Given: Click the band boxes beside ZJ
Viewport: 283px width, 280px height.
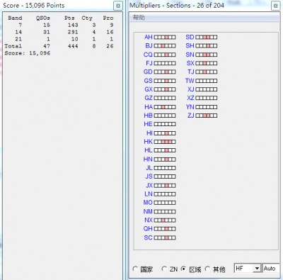Looking at the screenshot, I should (x=207, y=116).
